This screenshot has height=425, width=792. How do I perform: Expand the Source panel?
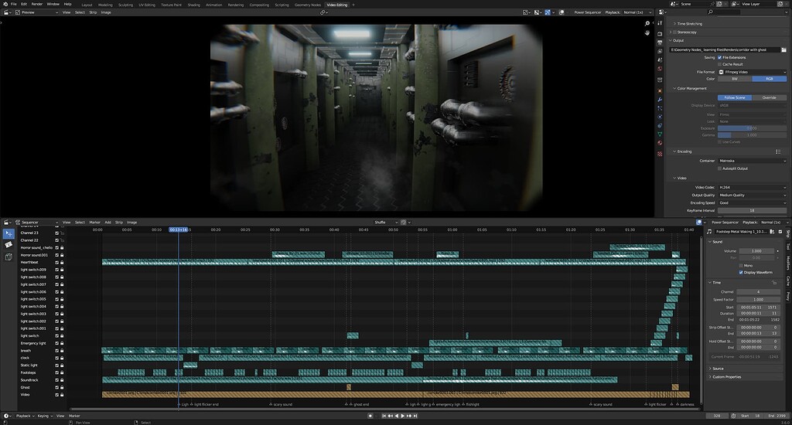[x=719, y=369]
